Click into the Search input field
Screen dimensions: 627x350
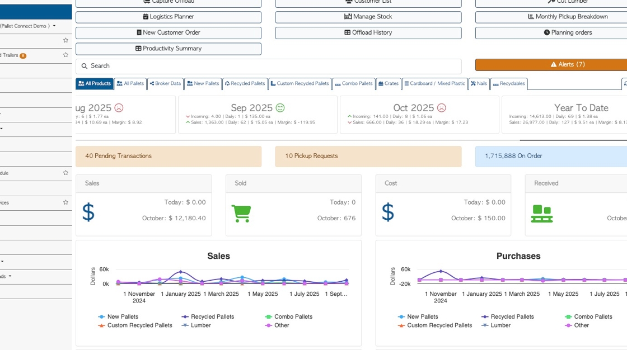click(x=268, y=66)
